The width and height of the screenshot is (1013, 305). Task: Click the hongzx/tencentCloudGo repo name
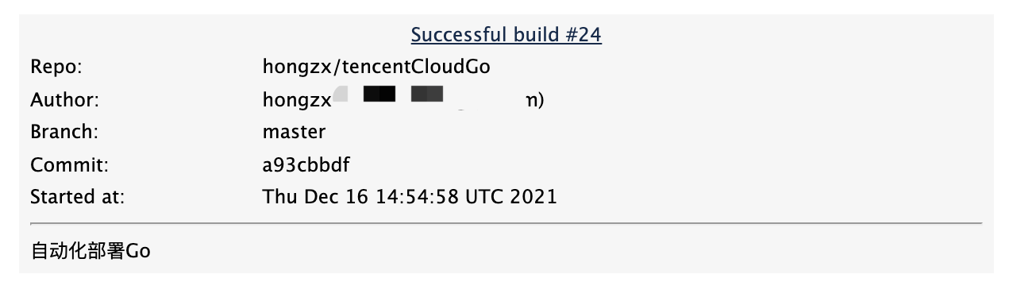tap(376, 67)
